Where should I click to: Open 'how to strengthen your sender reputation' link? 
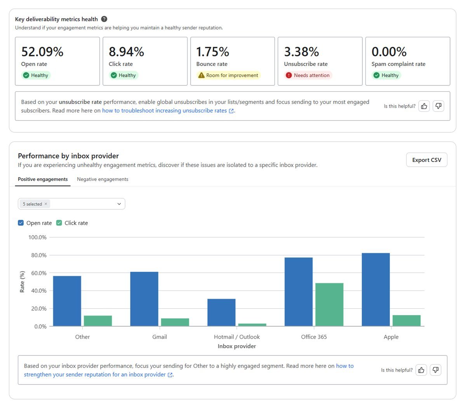coord(189,370)
